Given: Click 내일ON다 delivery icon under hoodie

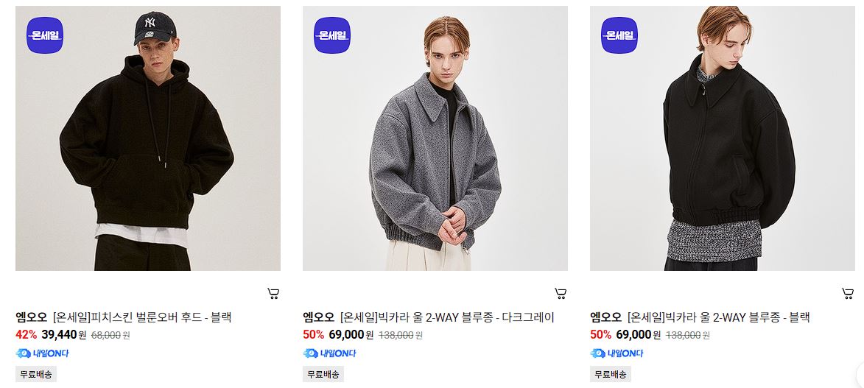Looking at the screenshot, I should [43, 353].
